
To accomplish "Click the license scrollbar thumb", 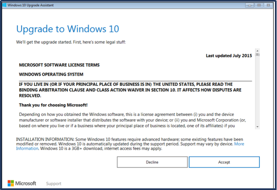I will (257, 55).
